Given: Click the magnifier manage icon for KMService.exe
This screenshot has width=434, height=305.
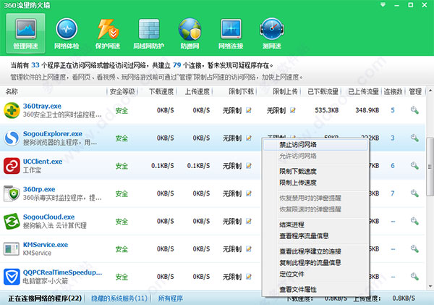Looking at the screenshot, I should tap(414, 248).
